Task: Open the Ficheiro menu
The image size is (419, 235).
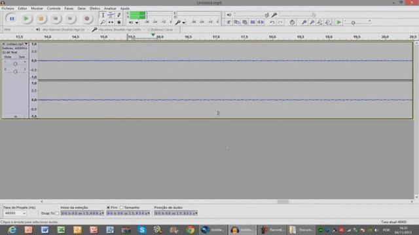Action: click(x=8, y=8)
